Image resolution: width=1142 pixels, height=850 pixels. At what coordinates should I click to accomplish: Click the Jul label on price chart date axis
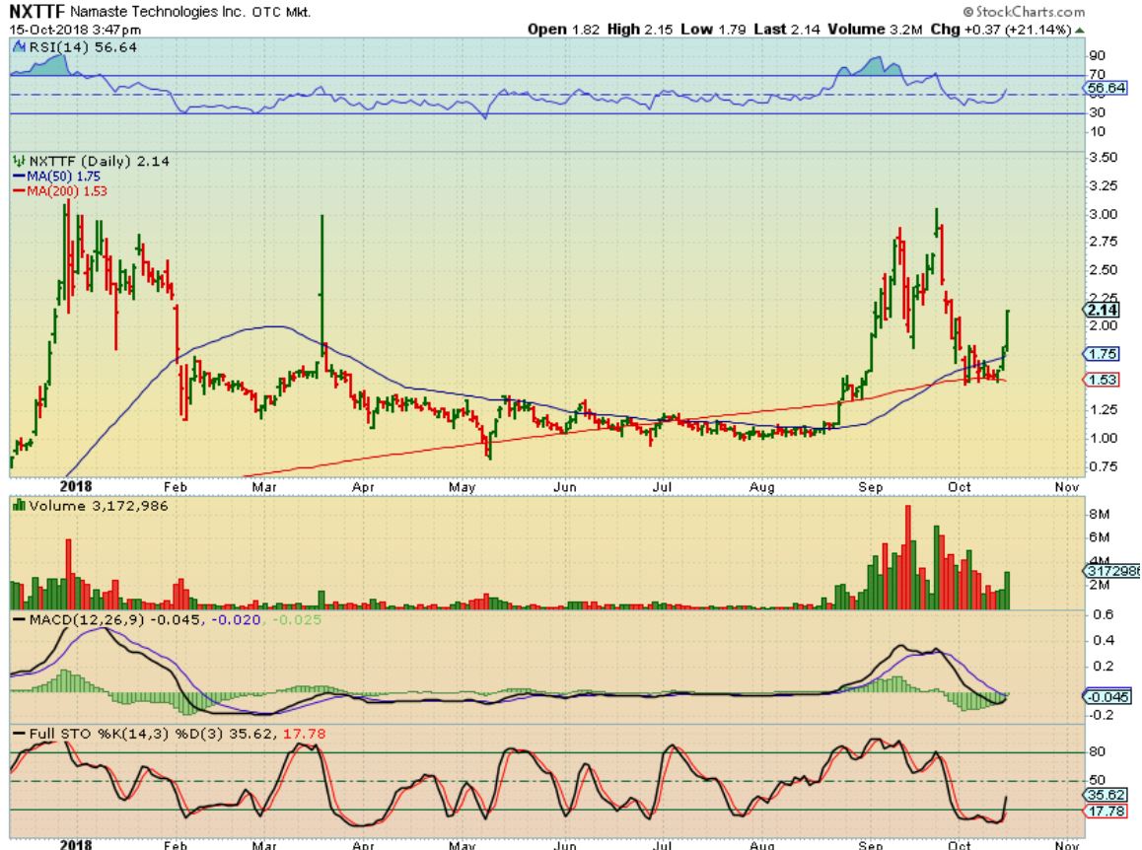tap(662, 486)
